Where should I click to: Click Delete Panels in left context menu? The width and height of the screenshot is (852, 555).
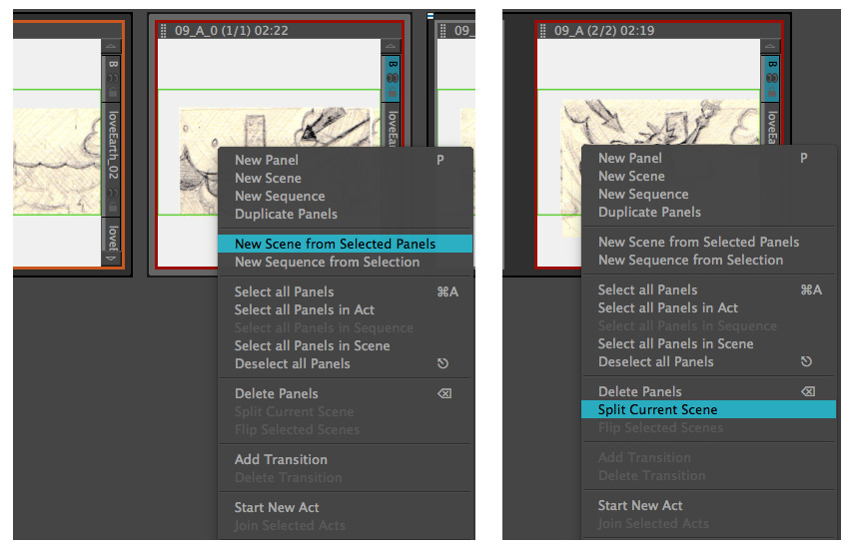click(x=277, y=393)
